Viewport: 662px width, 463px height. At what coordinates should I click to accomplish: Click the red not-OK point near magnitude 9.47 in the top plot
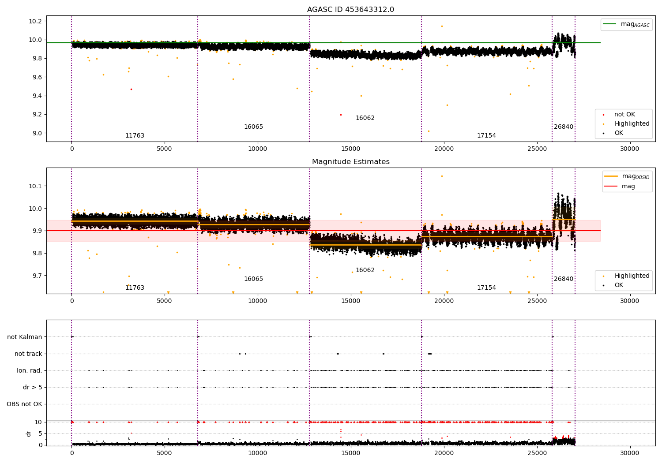(131, 89)
